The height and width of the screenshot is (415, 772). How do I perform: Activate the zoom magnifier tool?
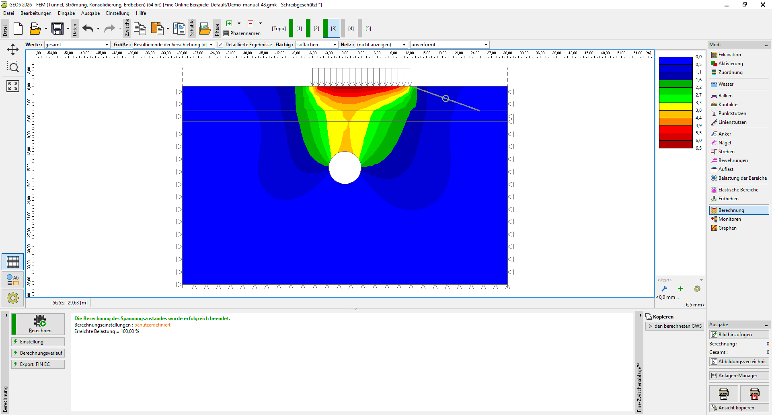[x=13, y=67]
